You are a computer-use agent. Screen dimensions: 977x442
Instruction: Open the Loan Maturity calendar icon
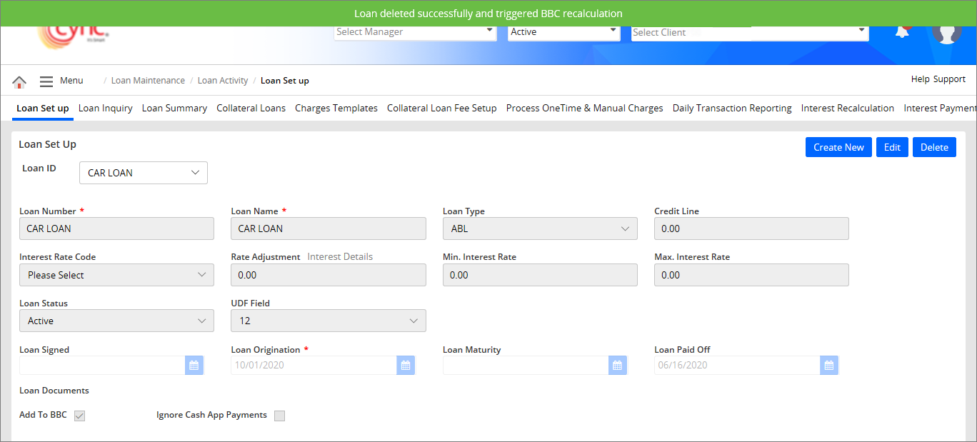pos(617,366)
